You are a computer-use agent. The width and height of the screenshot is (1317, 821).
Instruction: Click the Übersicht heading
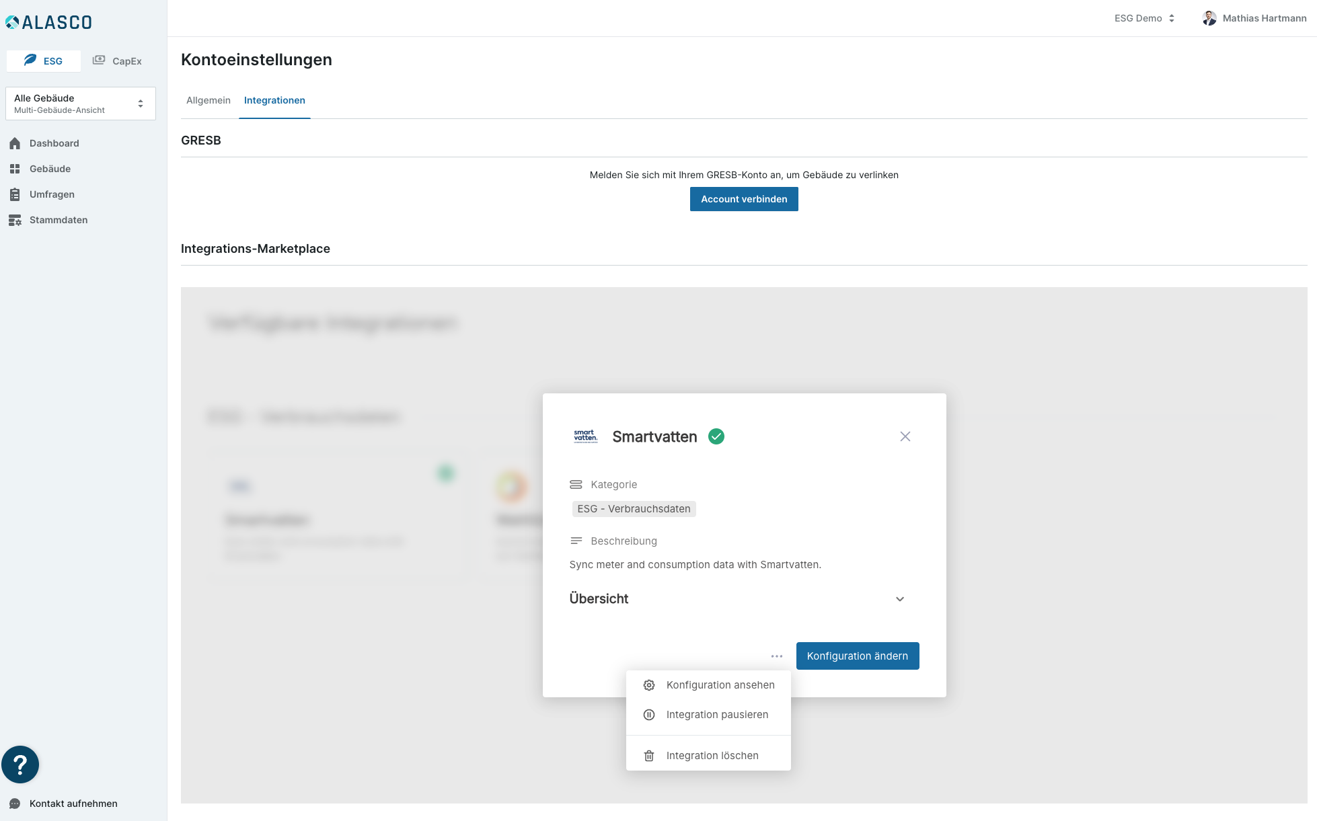click(599, 598)
